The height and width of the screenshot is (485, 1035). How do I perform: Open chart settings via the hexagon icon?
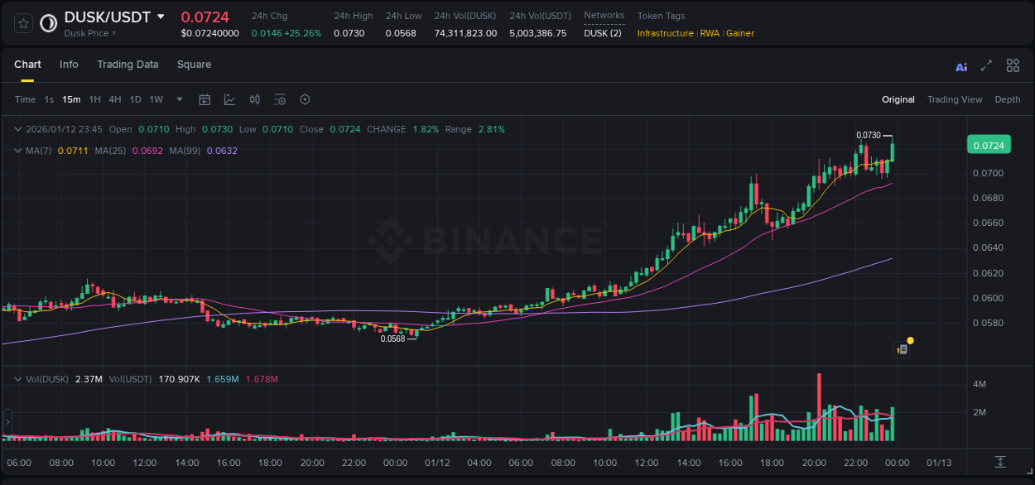coord(305,99)
